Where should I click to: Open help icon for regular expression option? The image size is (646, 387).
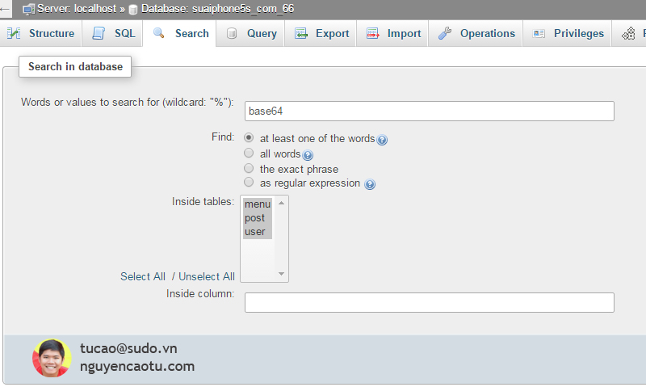(x=370, y=184)
